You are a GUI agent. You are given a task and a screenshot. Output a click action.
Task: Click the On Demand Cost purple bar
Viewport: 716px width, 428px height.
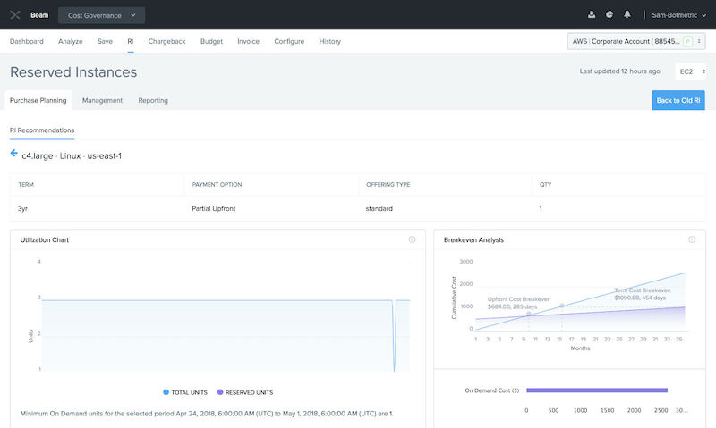597,390
